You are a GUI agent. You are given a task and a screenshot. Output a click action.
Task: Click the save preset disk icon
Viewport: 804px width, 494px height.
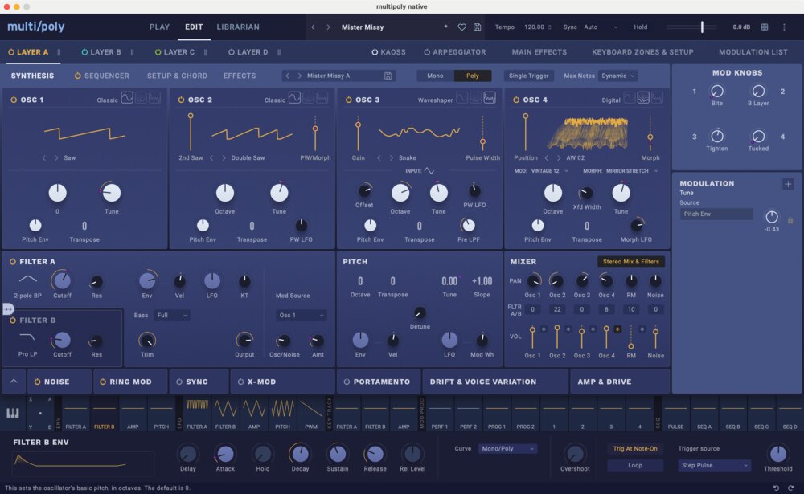tap(478, 27)
